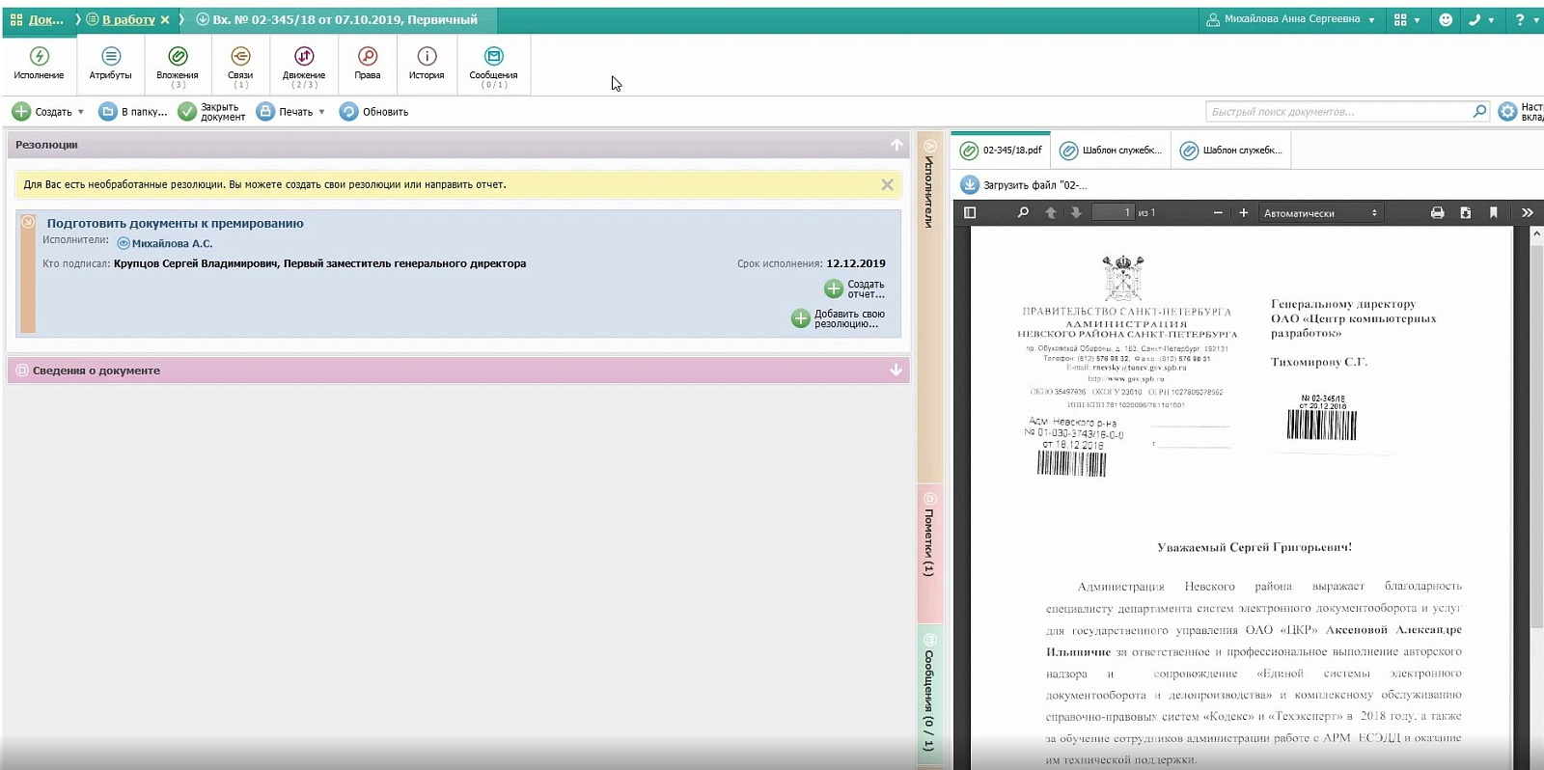The image size is (1544, 770).
Task: Click Создать отчет button
Action: click(854, 289)
